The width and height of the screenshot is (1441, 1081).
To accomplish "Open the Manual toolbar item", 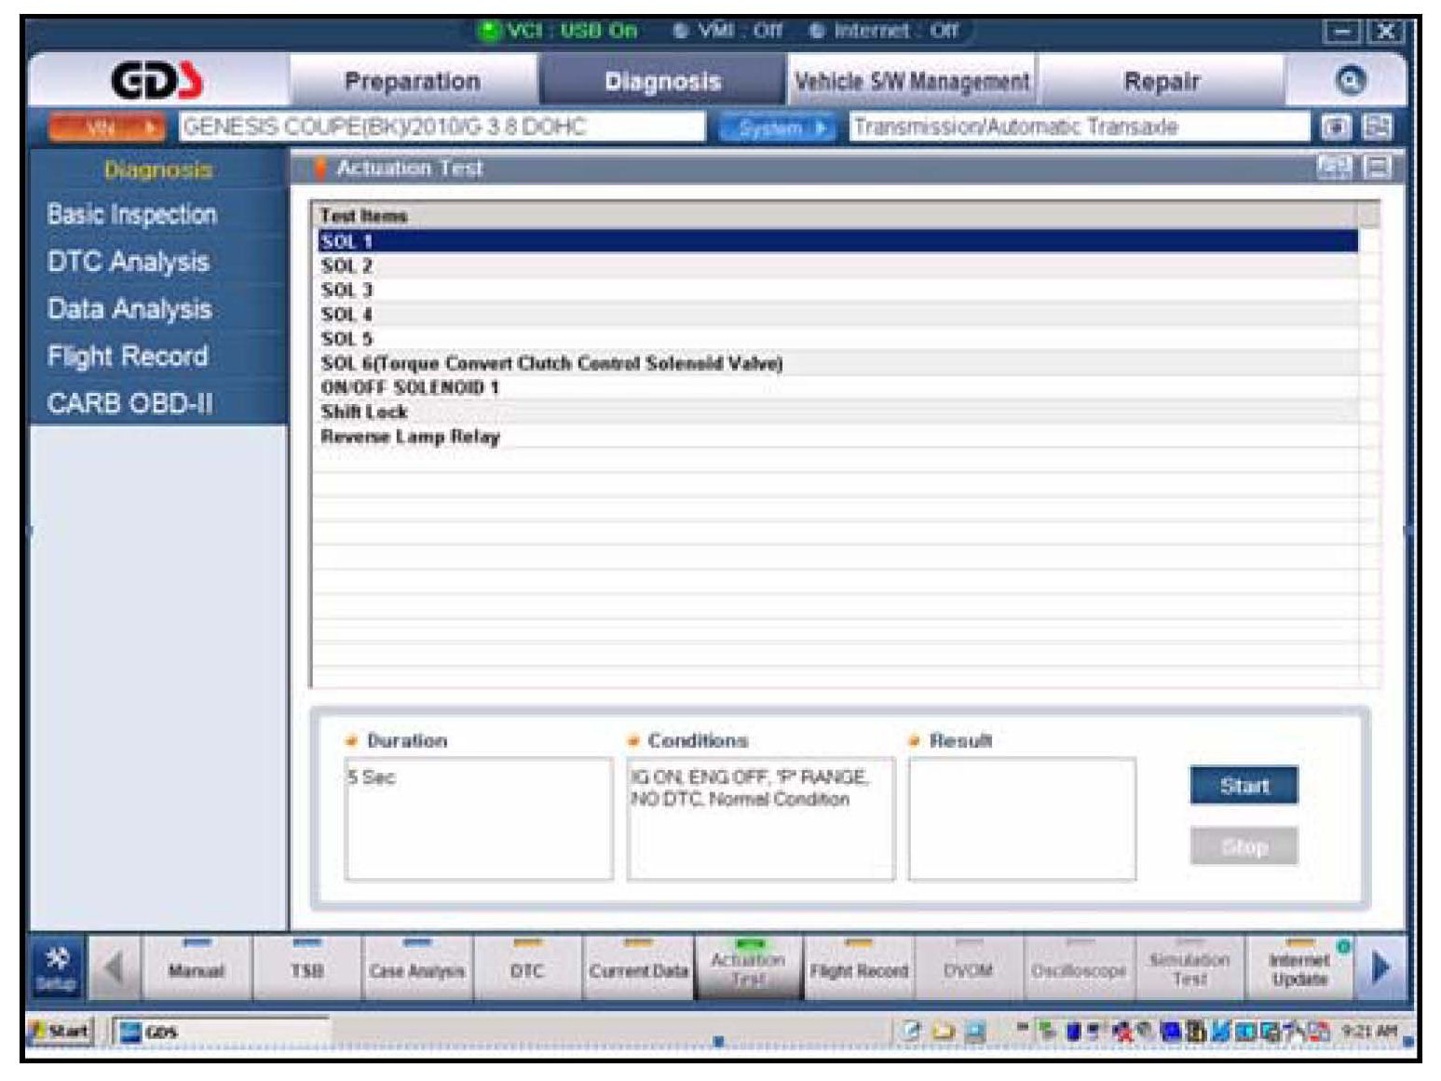I will pos(196,969).
